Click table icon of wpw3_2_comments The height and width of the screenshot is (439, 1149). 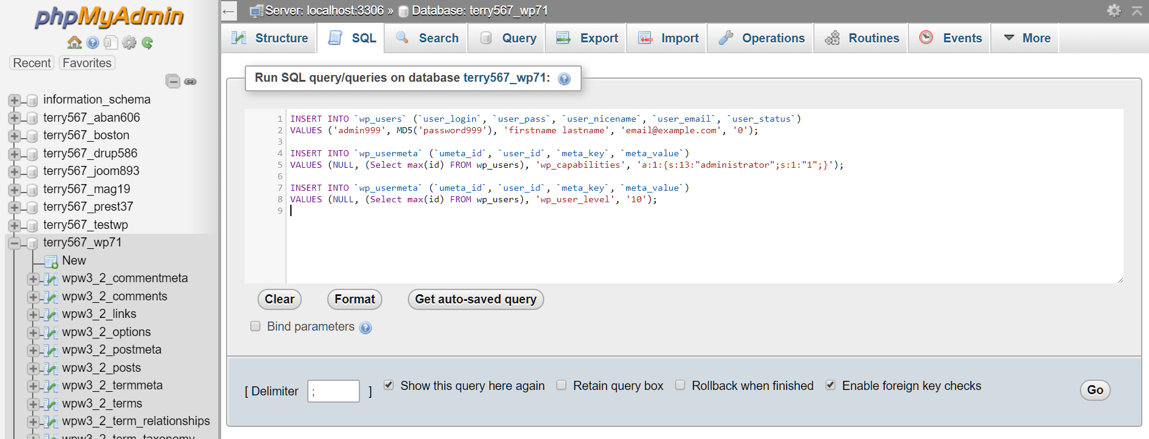[52, 297]
